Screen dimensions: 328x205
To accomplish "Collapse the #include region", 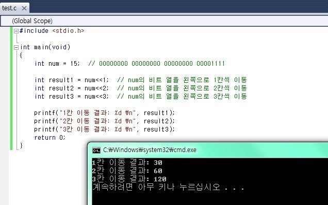I will point(16,31).
